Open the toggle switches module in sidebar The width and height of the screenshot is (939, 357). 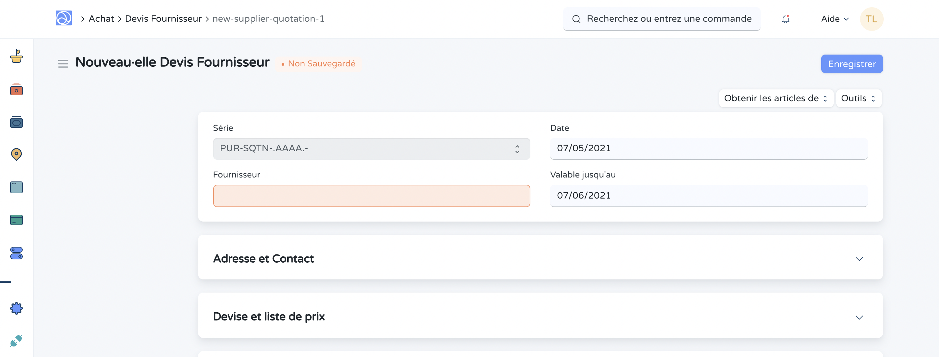[16, 253]
